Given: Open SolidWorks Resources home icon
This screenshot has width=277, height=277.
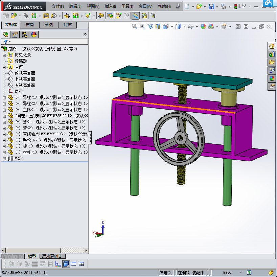Looking at the screenshot, I should coord(272,46).
